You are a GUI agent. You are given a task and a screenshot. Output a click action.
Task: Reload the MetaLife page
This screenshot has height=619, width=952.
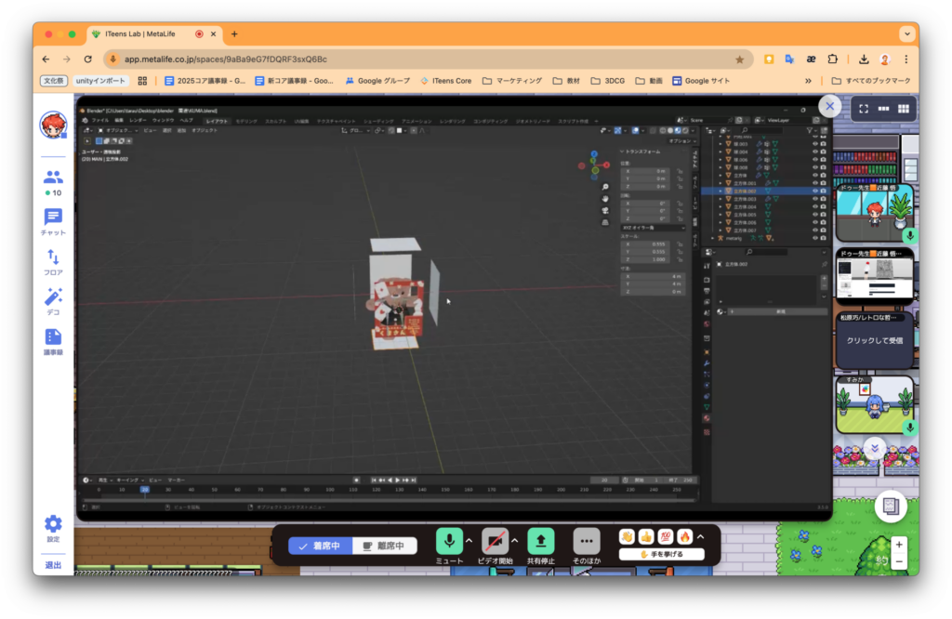[x=88, y=59]
